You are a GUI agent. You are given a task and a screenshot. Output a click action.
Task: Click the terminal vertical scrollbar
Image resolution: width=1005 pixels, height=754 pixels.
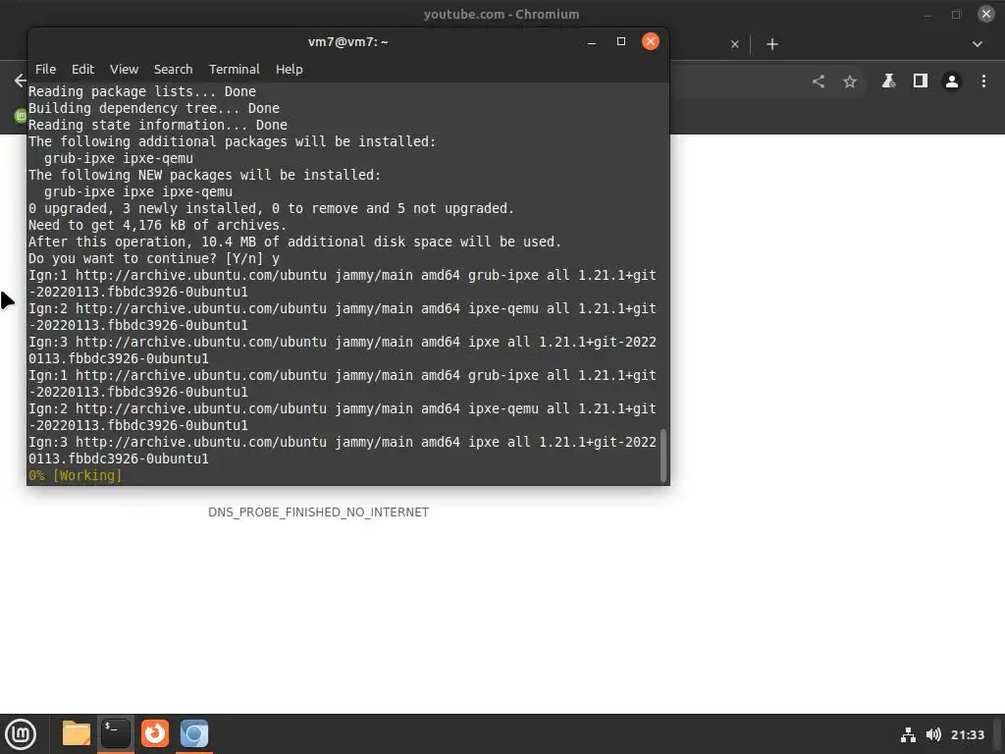tap(663, 456)
